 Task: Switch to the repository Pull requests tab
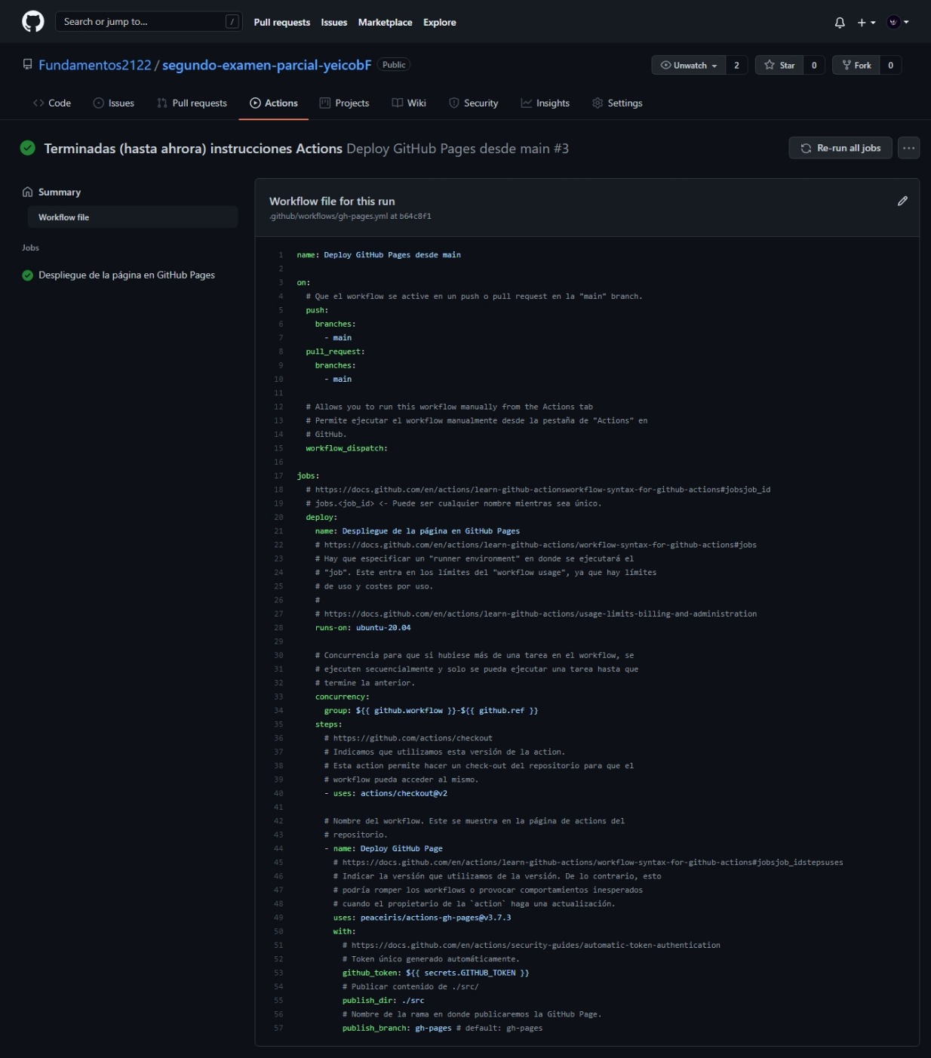192,103
